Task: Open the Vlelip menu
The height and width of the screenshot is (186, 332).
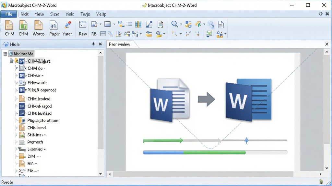Action: [x=101, y=14]
